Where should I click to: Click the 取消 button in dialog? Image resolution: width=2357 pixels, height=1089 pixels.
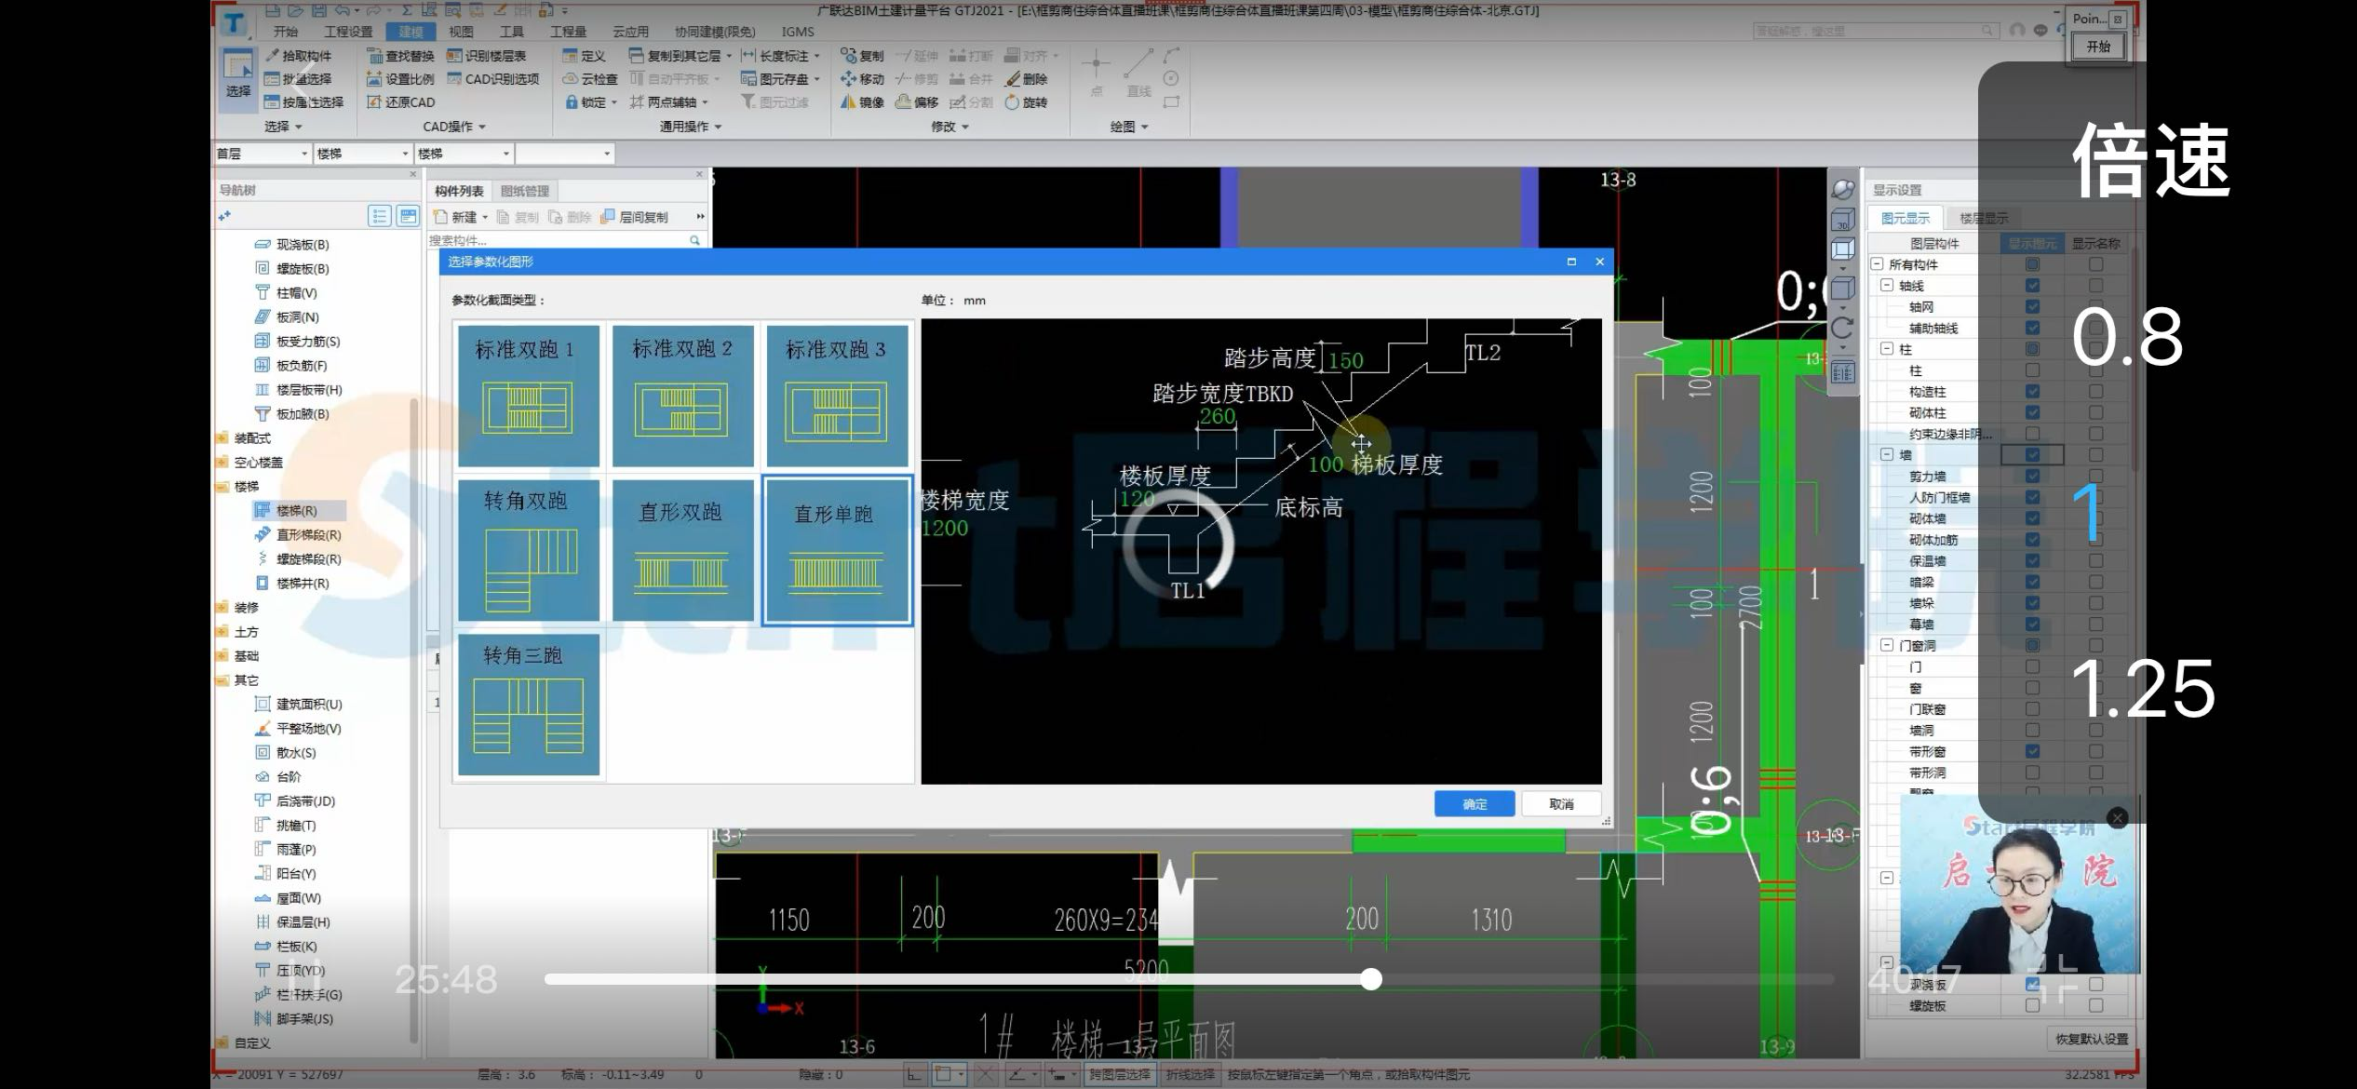(1561, 804)
